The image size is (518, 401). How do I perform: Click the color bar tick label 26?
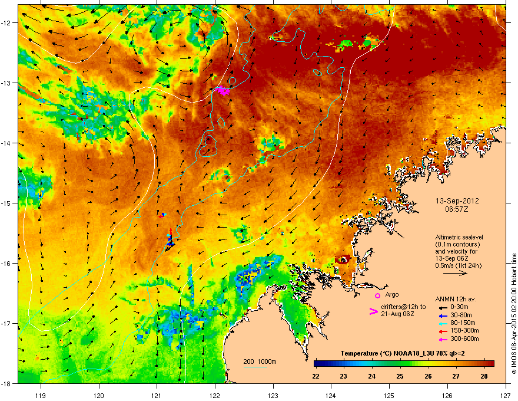[x=428, y=376]
